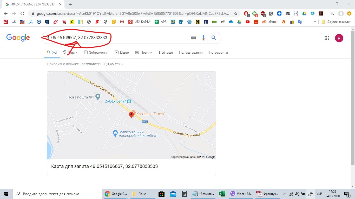Open the Google apps grid

[327, 38]
